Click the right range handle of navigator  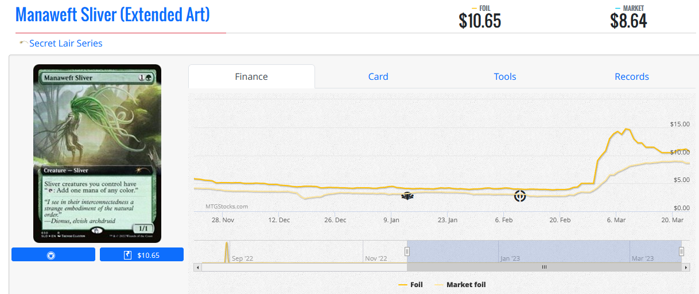pyautogui.click(x=682, y=251)
